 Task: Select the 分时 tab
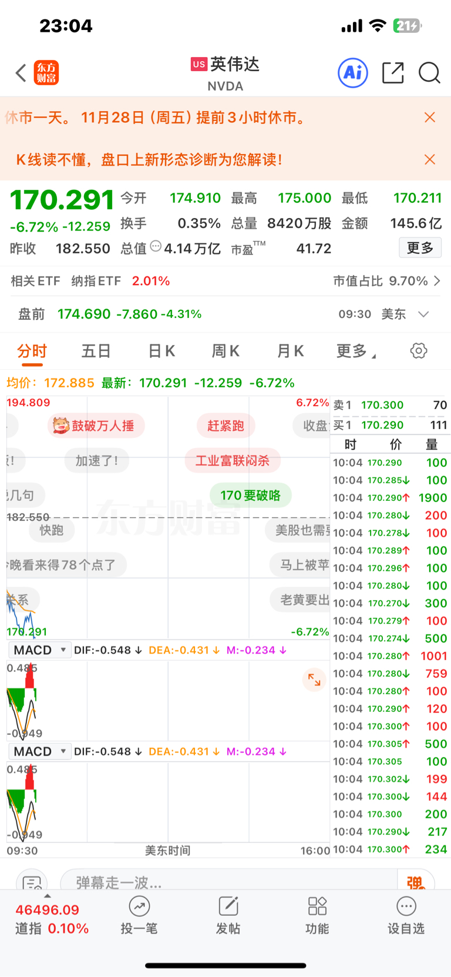point(32,352)
